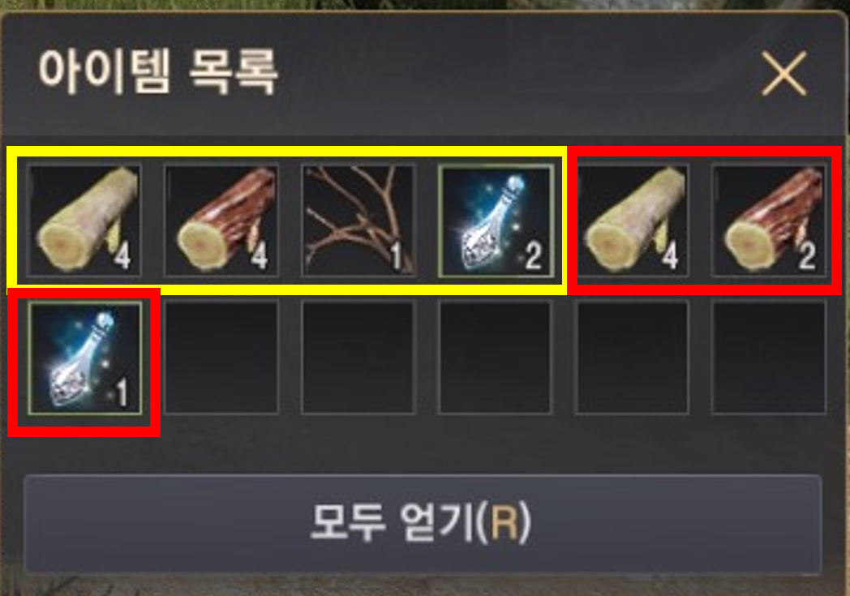Select the empty slot beneath the branches item

pos(358,358)
